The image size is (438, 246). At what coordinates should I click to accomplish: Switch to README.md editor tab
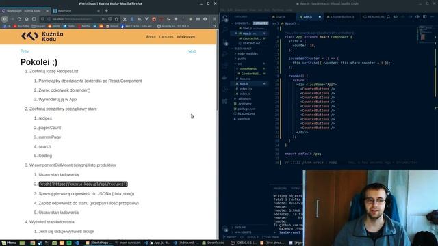(374, 17)
